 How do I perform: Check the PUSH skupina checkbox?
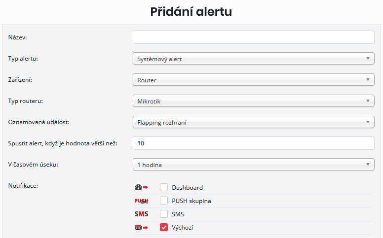164,201
